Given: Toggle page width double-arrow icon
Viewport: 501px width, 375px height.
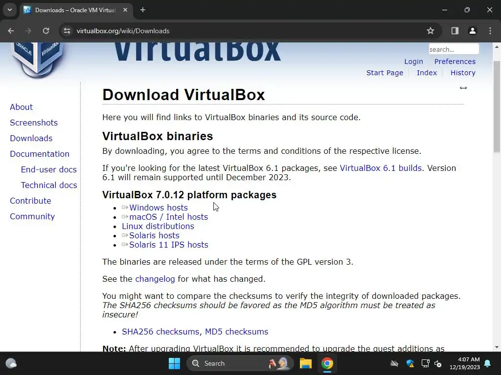Looking at the screenshot, I should point(463,88).
